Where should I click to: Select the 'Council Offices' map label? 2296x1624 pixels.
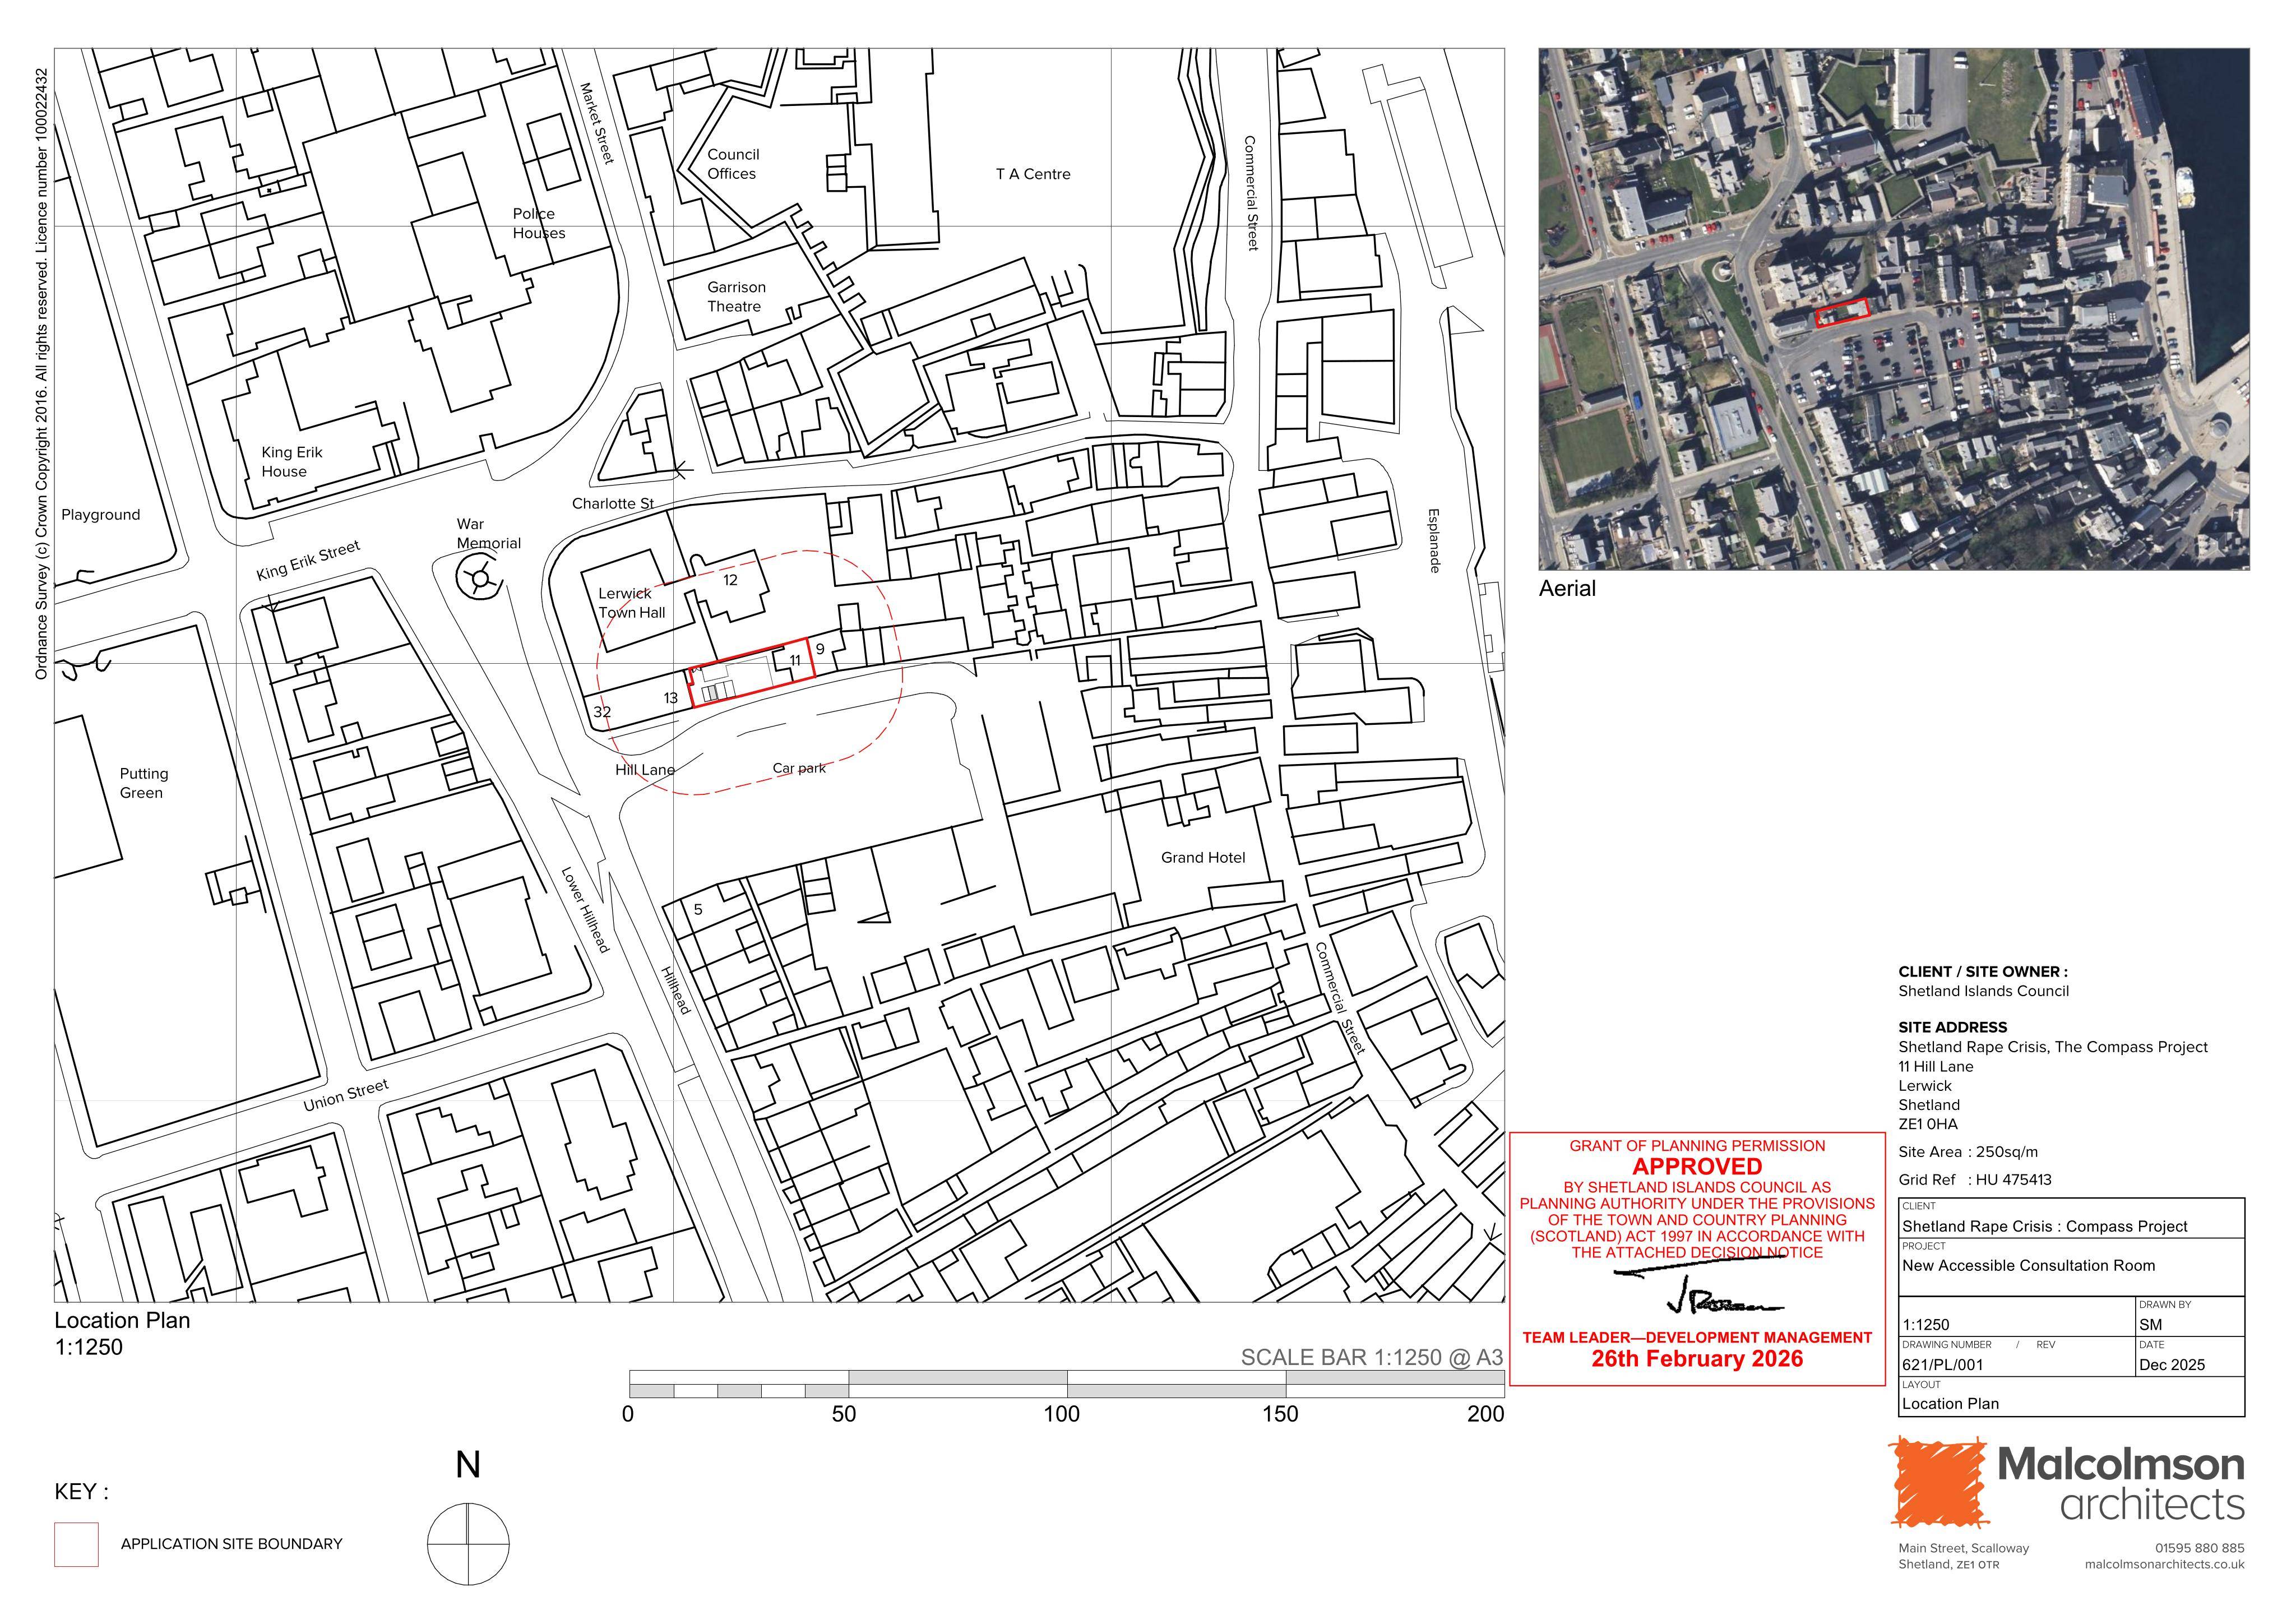(733, 164)
